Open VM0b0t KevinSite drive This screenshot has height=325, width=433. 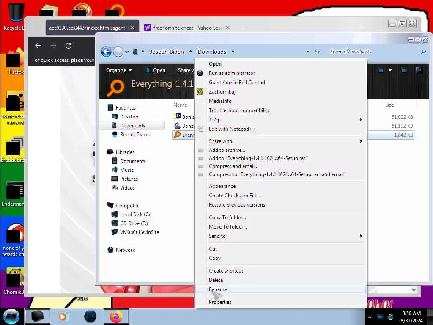[140, 232]
